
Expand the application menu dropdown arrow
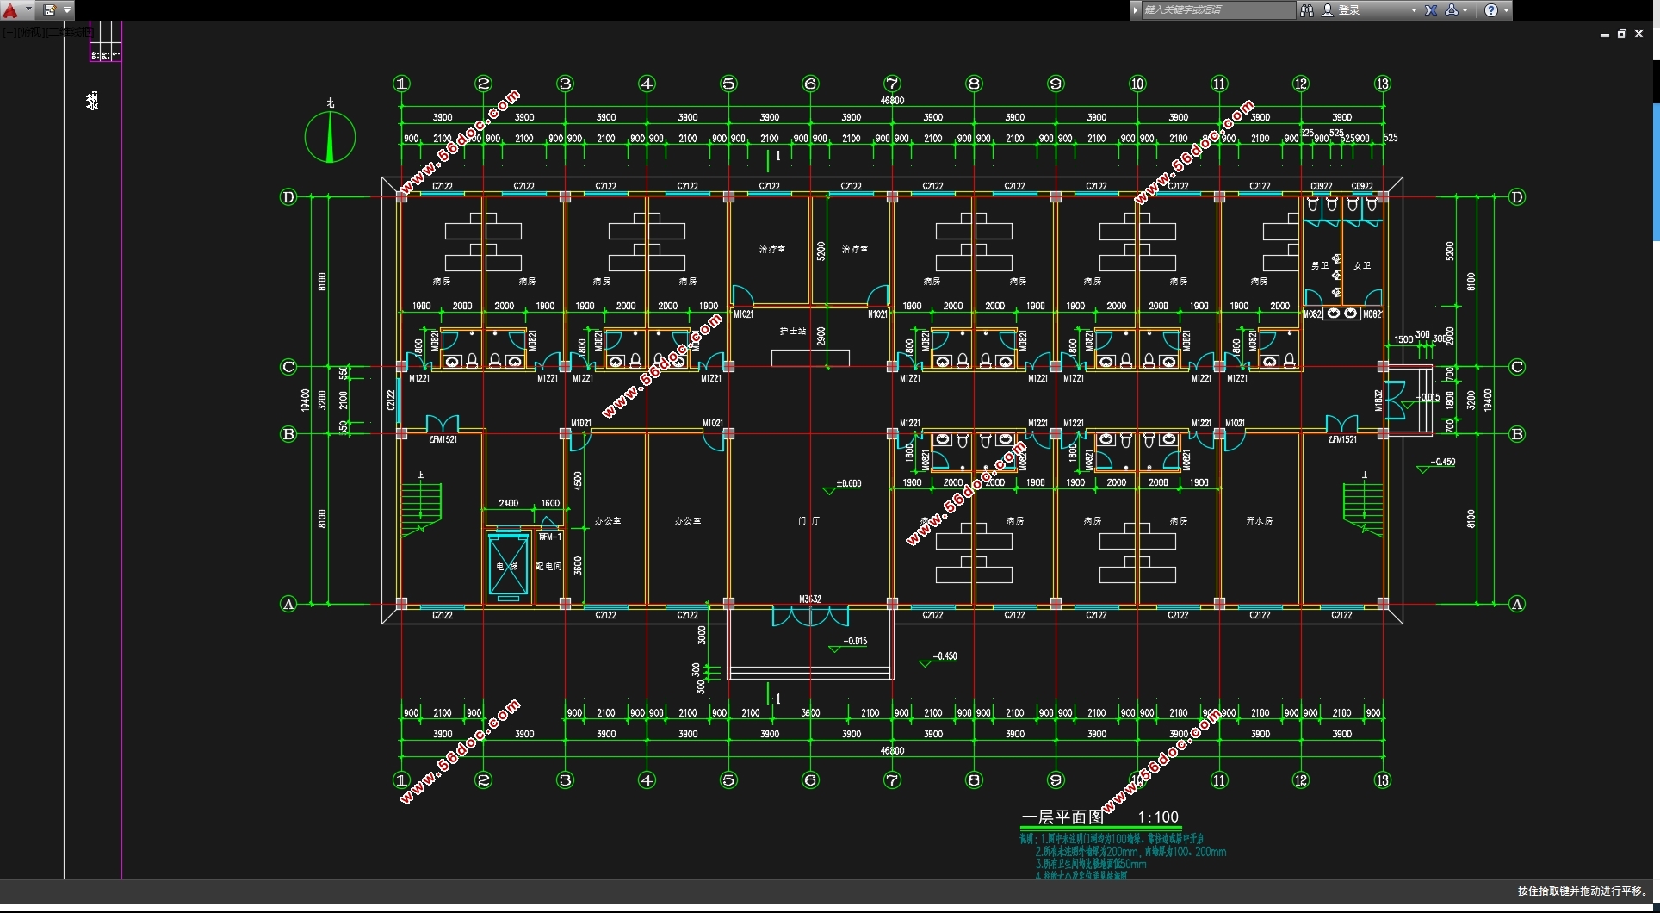coord(28,10)
